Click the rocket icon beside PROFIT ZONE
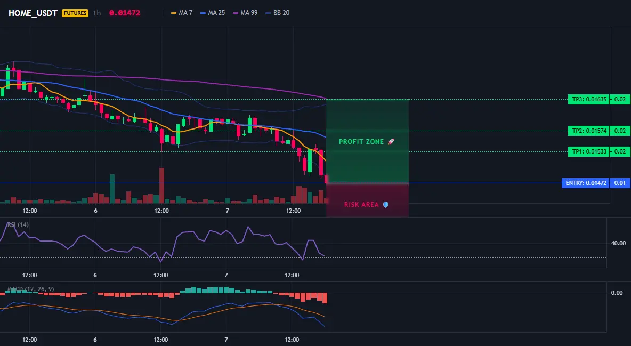Image resolution: width=631 pixels, height=346 pixels. 391,142
